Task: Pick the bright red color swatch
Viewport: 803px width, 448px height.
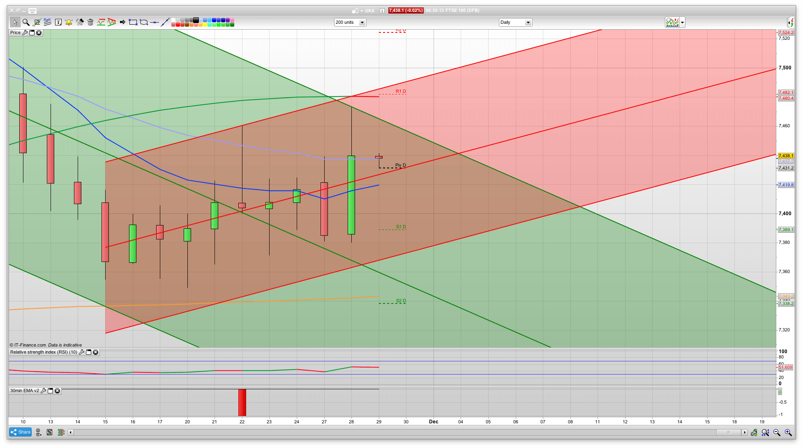Action: pos(178,25)
